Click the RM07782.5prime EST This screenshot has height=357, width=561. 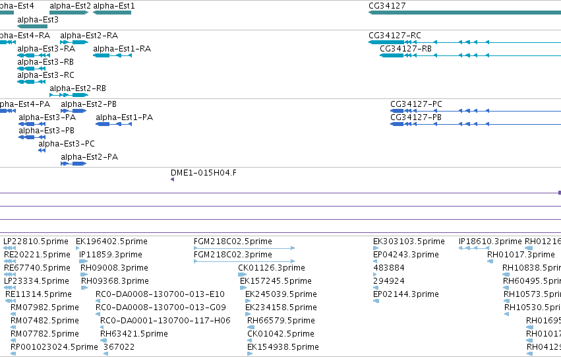click(x=13, y=341)
